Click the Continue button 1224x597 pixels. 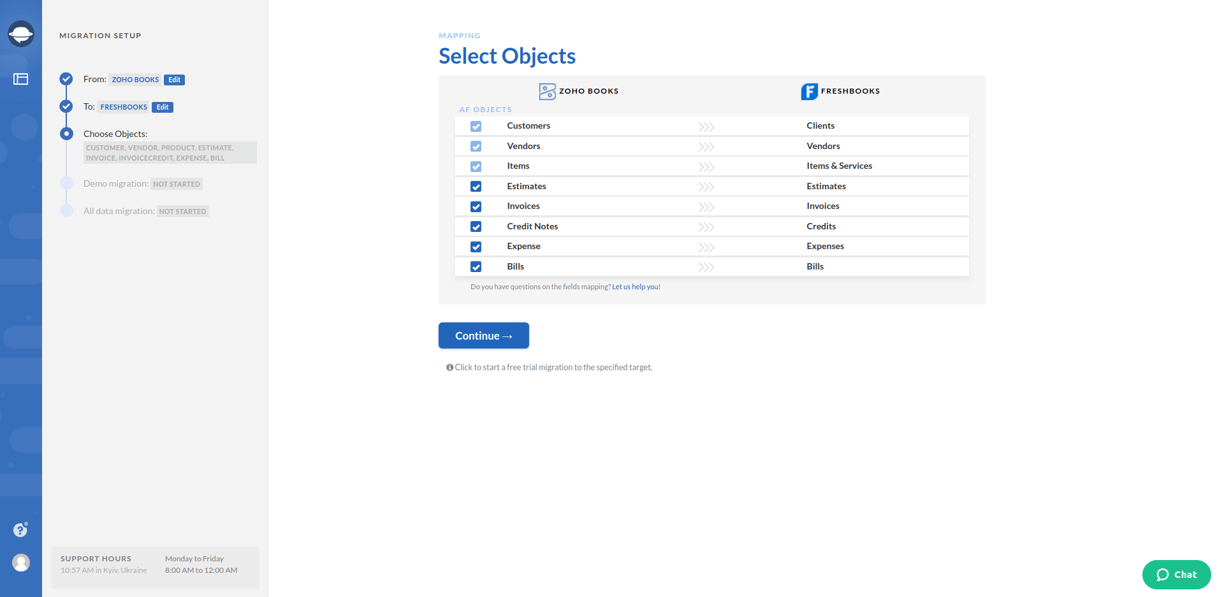484,336
